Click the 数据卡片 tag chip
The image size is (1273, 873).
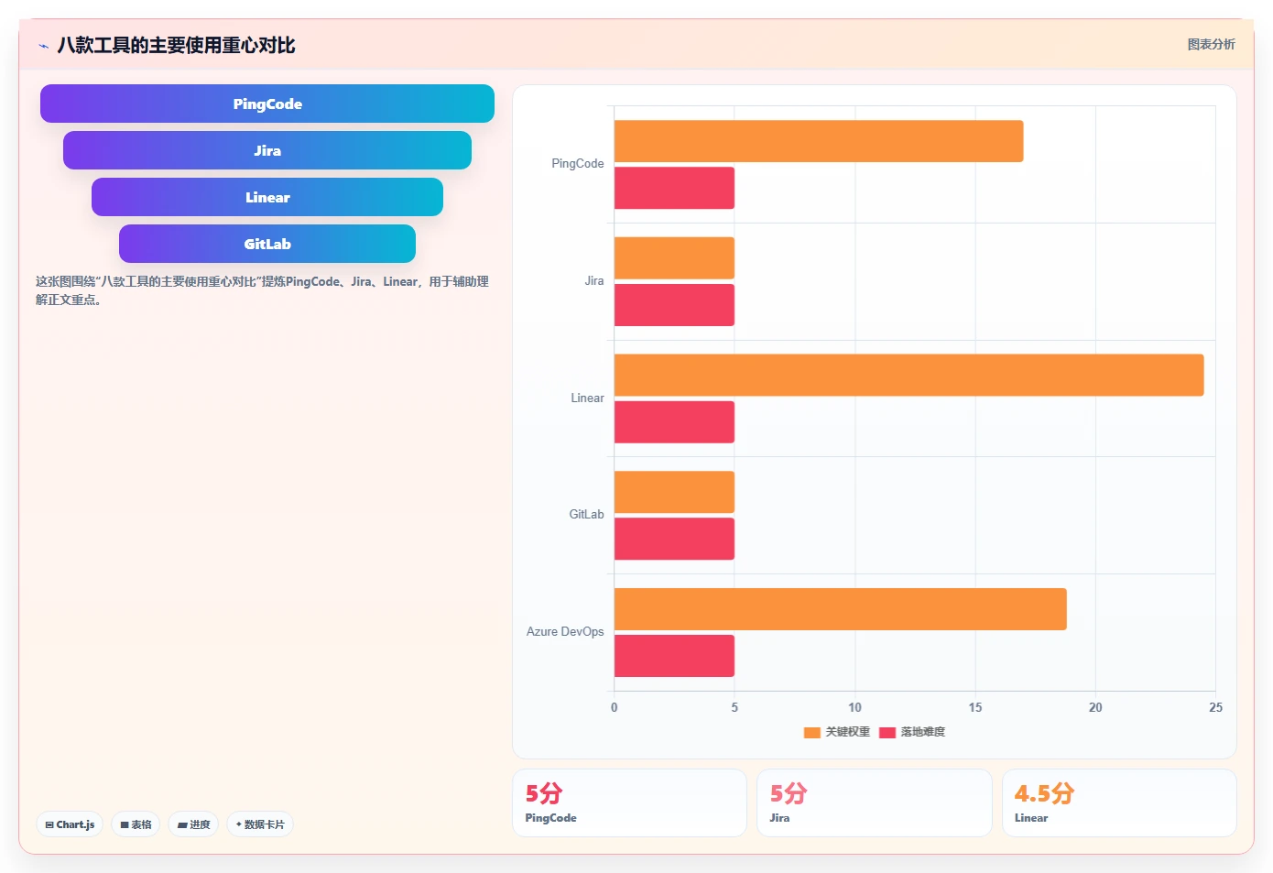click(260, 824)
